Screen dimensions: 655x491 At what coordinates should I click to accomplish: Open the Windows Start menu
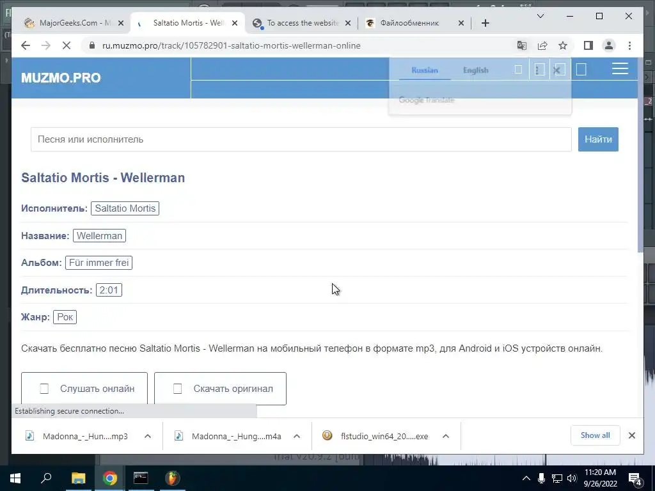tap(15, 478)
